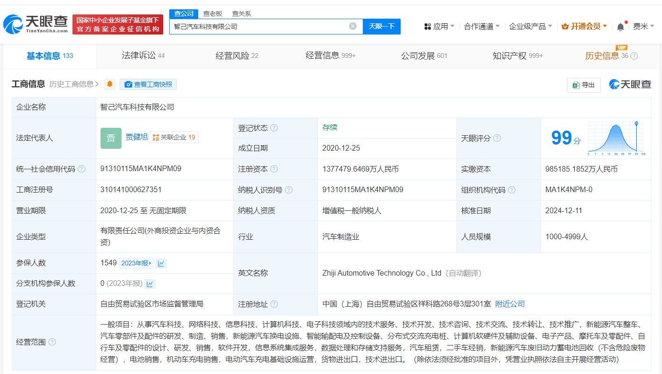Click help icon next to 天眼评分
The image size is (662, 374).
click(497, 138)
